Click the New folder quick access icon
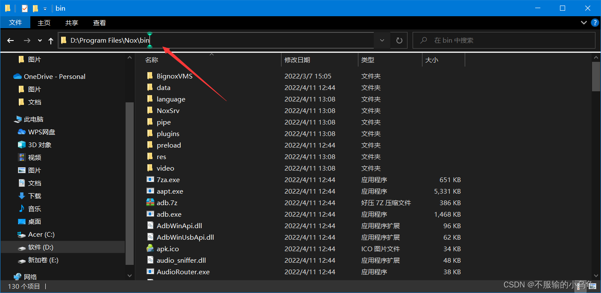The image size is (601, 293). (x=35, y=8)
